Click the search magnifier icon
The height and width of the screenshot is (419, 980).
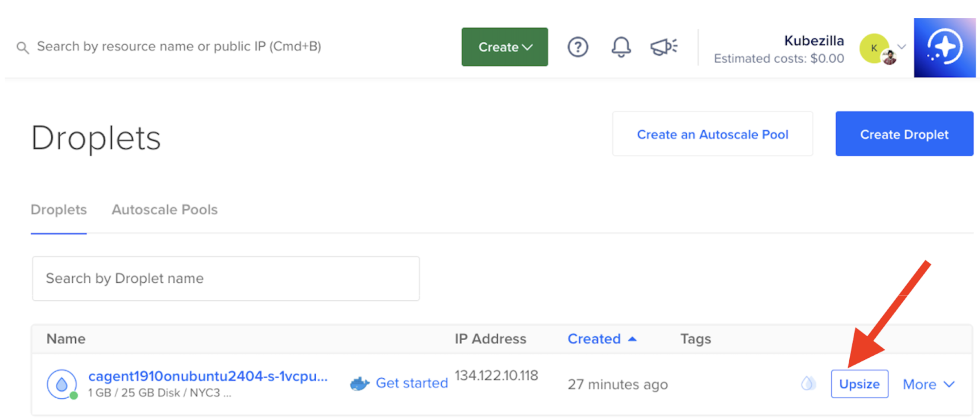tap(22, 47)
